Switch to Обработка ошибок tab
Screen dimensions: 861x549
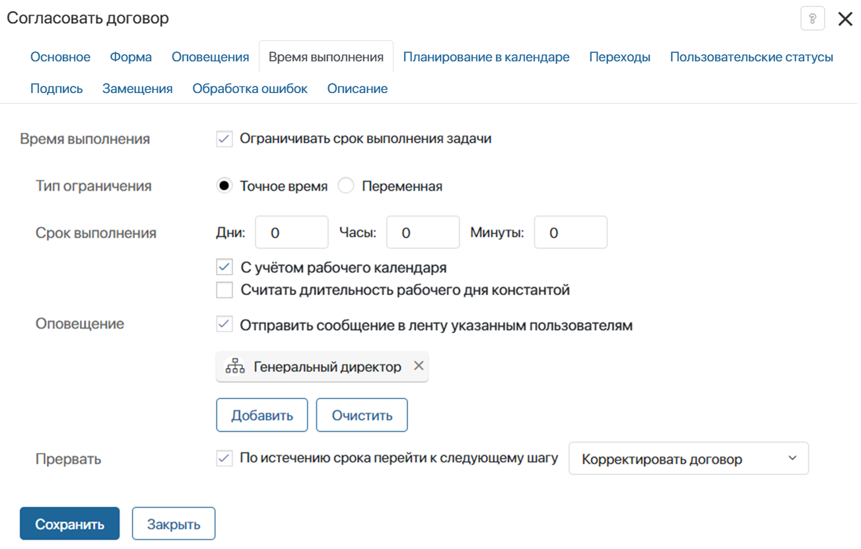[x=250, y=88]
